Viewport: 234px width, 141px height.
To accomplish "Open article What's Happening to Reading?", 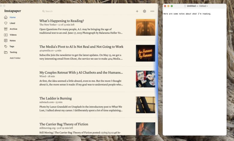I will tap(61, 21).
